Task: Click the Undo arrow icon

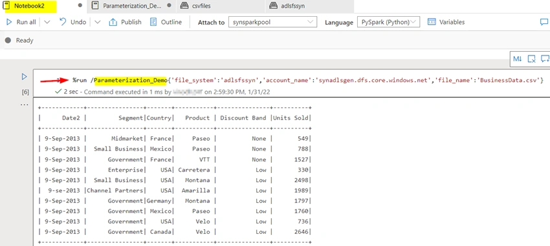Action: point(63,22)
